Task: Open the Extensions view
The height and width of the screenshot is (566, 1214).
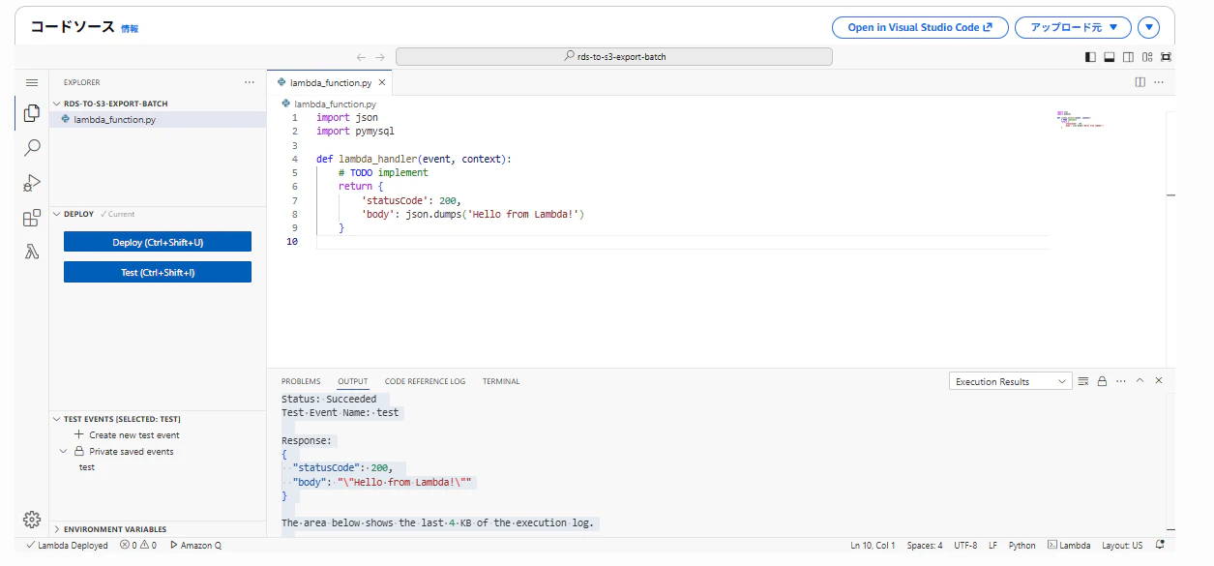Action: point(32,218)
